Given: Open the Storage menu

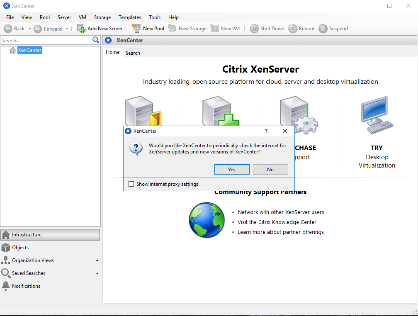Looking at the screenshot, I should 102,17.
